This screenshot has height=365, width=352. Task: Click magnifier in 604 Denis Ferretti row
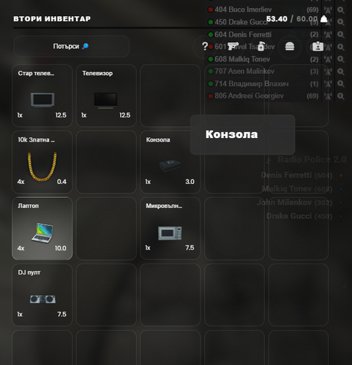click(x=341, y=34)
